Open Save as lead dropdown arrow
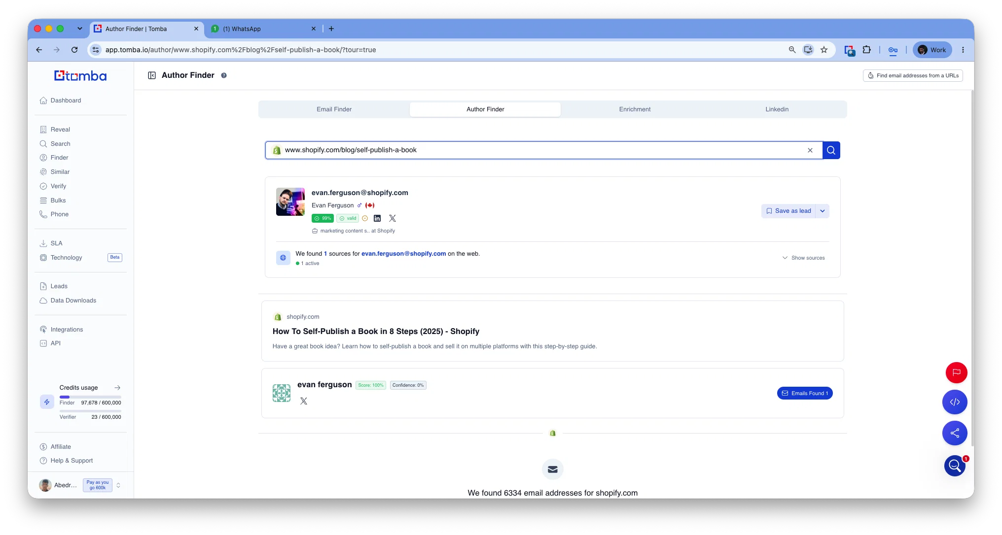This screenshot has width=1002, height=535. coord(823,211)
